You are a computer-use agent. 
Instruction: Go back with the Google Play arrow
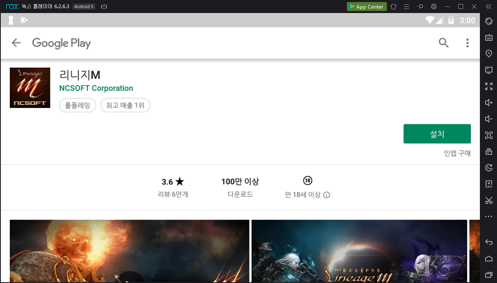(x=16, y=43)
